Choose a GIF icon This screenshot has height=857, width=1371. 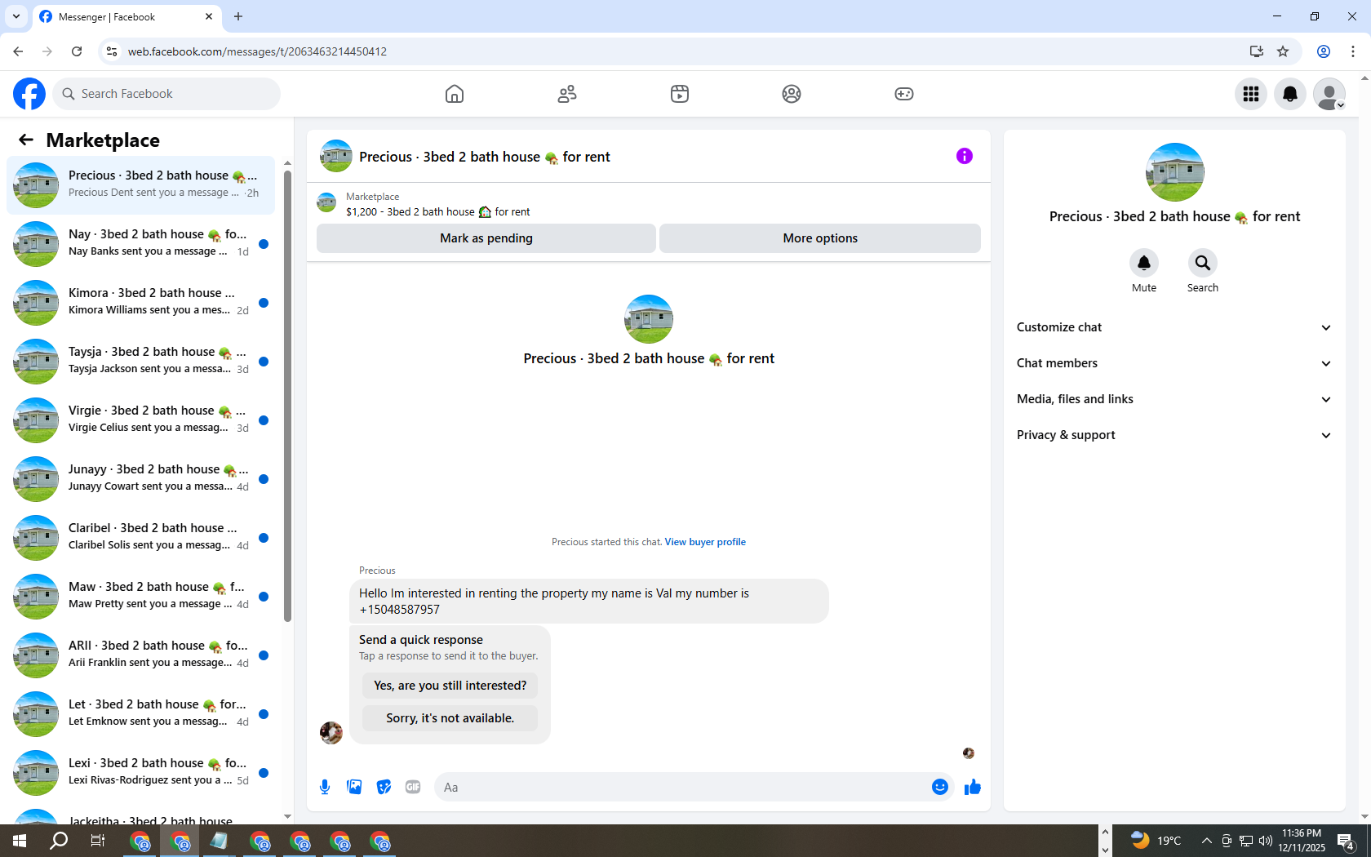pyautogui.click(x=413, y=787)
